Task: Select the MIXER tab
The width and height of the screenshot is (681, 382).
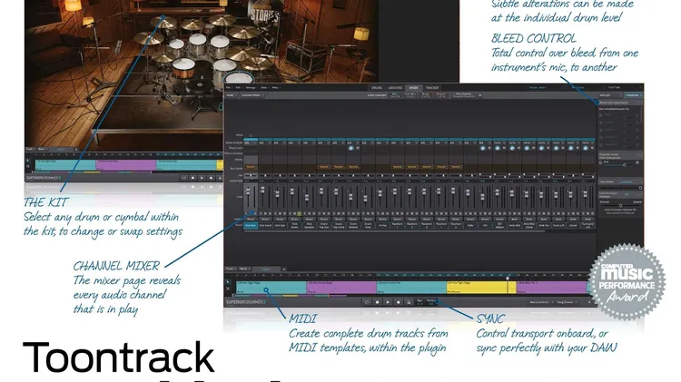Action: pyautogui.click(x=413, y=88)
